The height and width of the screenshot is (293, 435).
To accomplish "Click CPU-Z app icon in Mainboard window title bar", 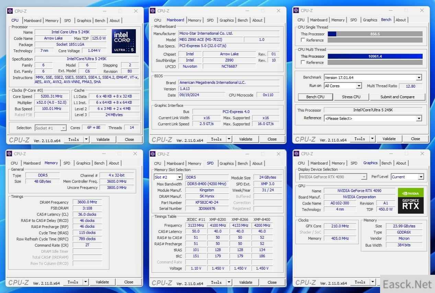I will pos(153,11).
